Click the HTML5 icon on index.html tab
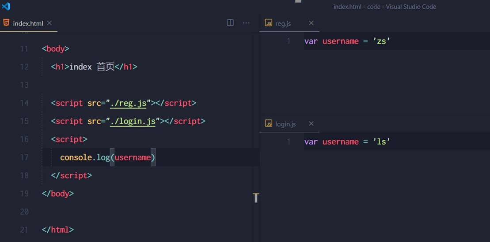 [6, 23]
